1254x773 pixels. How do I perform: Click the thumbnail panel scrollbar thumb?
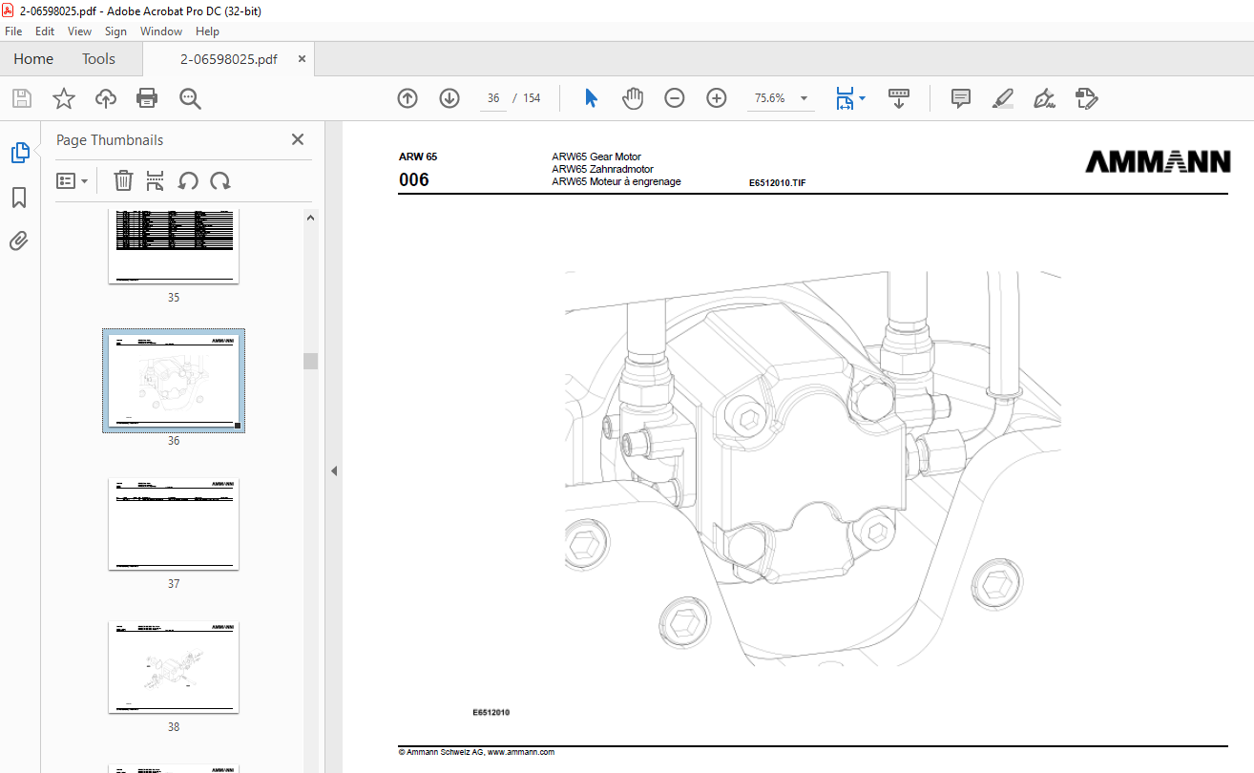(310, 361)
